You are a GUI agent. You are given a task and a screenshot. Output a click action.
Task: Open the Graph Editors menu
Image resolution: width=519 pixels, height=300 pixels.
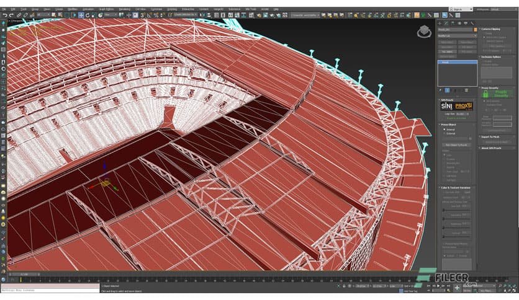click(107, 9)
